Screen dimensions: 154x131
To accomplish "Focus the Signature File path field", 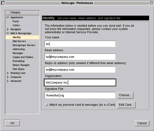I will 80,95.
